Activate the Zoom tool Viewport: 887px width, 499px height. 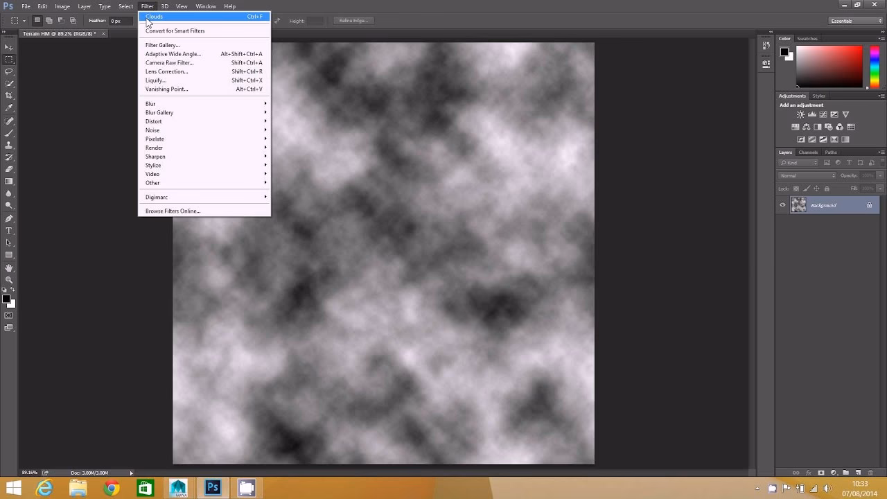(8, 280)
